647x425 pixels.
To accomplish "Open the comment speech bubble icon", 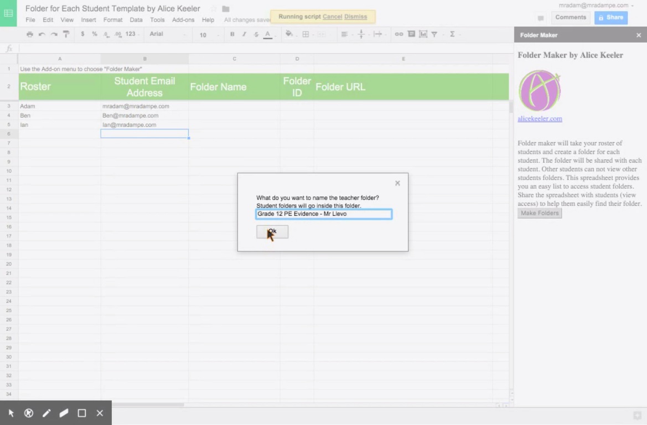I will pos(541,18).
